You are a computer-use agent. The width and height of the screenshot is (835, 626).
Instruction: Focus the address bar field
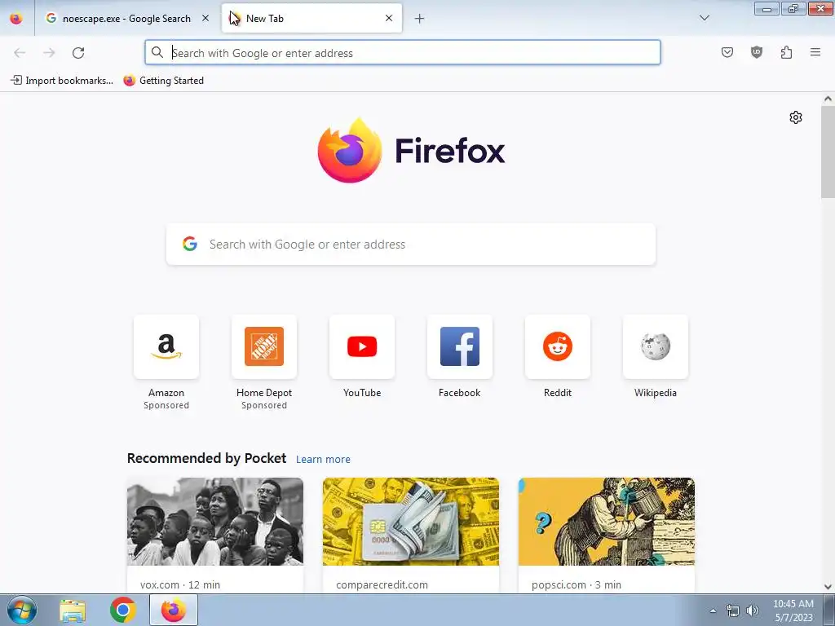point(403,53)
